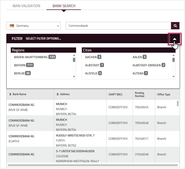Filter by AACHEN city
Image resolution: width=185 pixels, height=169 pixels.
click(93, 57)
